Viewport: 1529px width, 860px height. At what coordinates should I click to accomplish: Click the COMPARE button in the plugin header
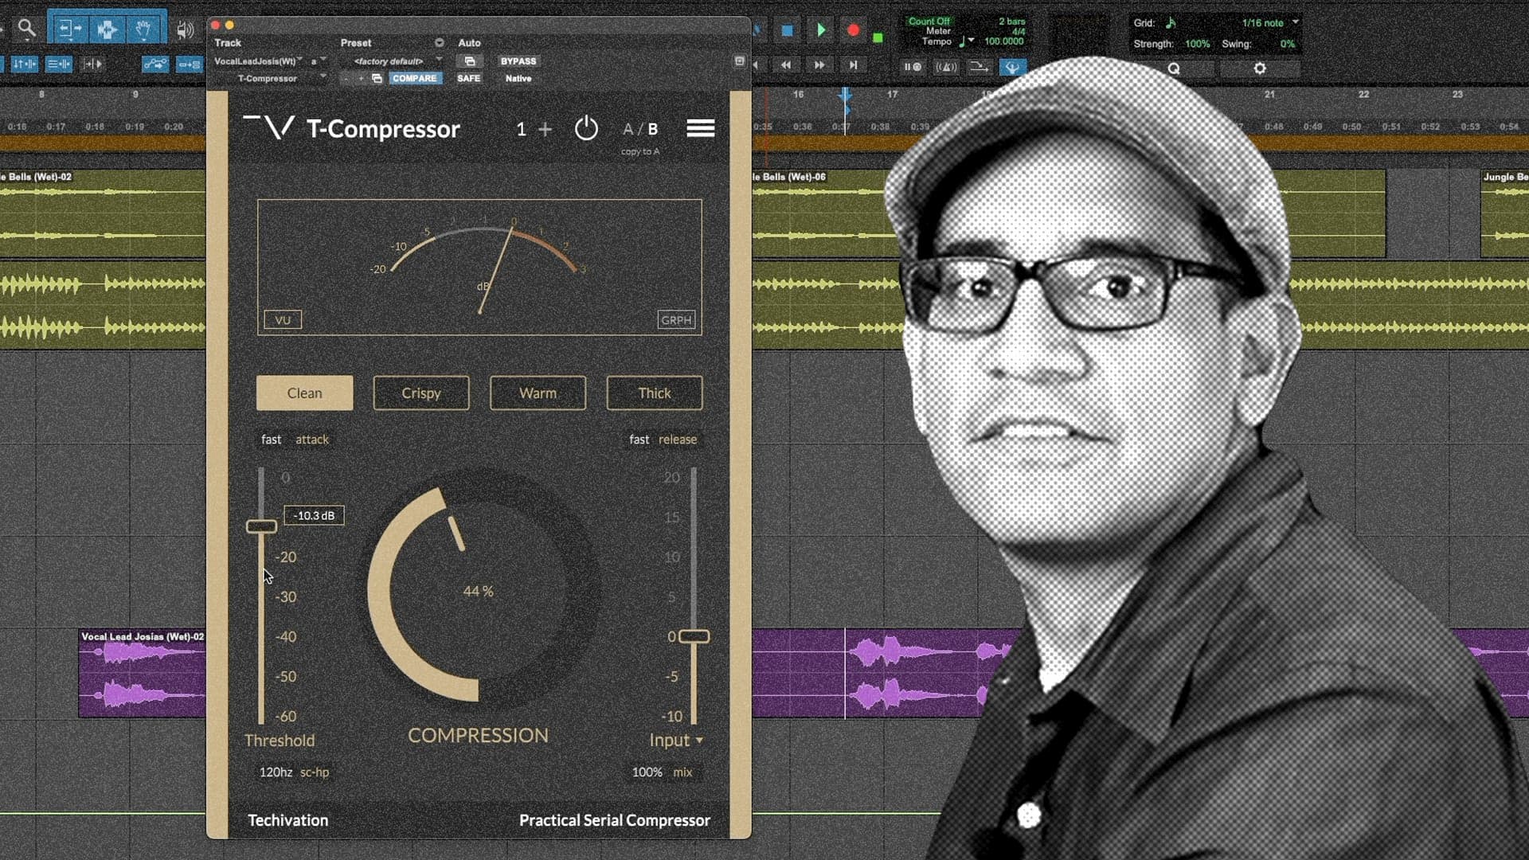tap(414, 78)
